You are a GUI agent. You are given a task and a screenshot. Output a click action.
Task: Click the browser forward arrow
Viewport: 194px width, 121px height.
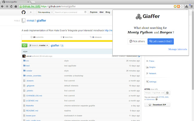click(x=7, y=6)
